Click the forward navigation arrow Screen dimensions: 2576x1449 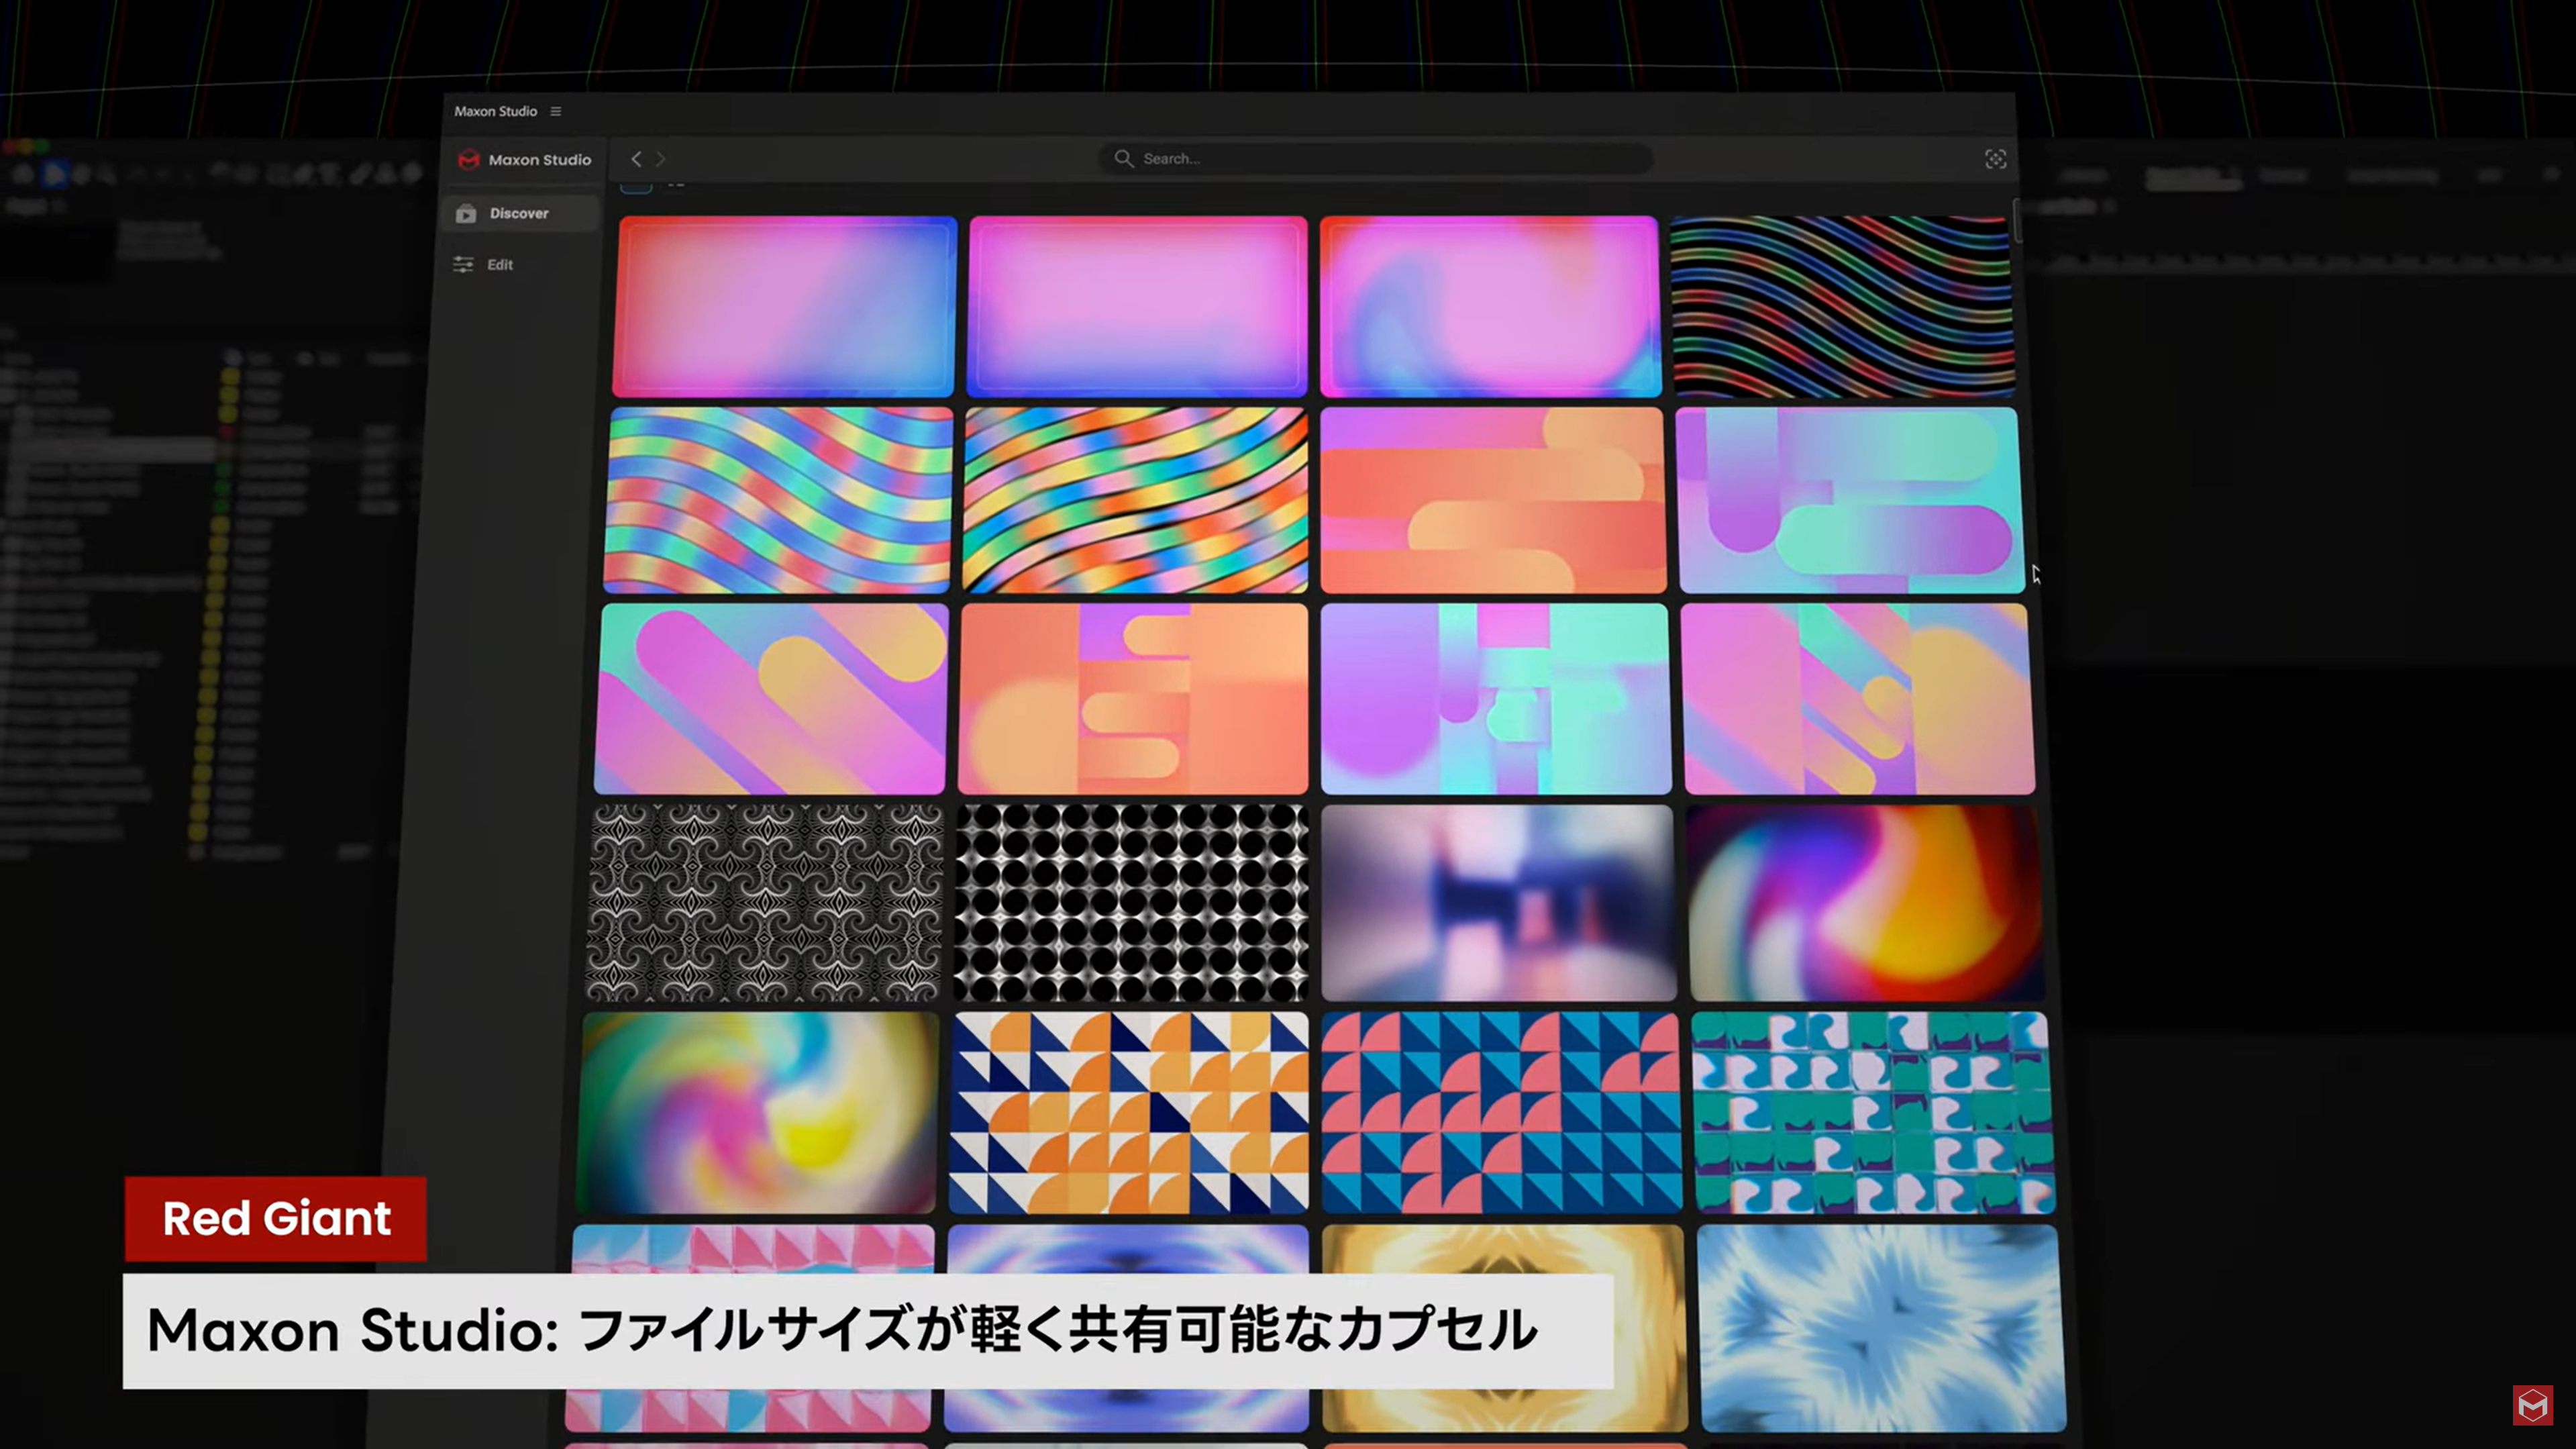[661, 159]
